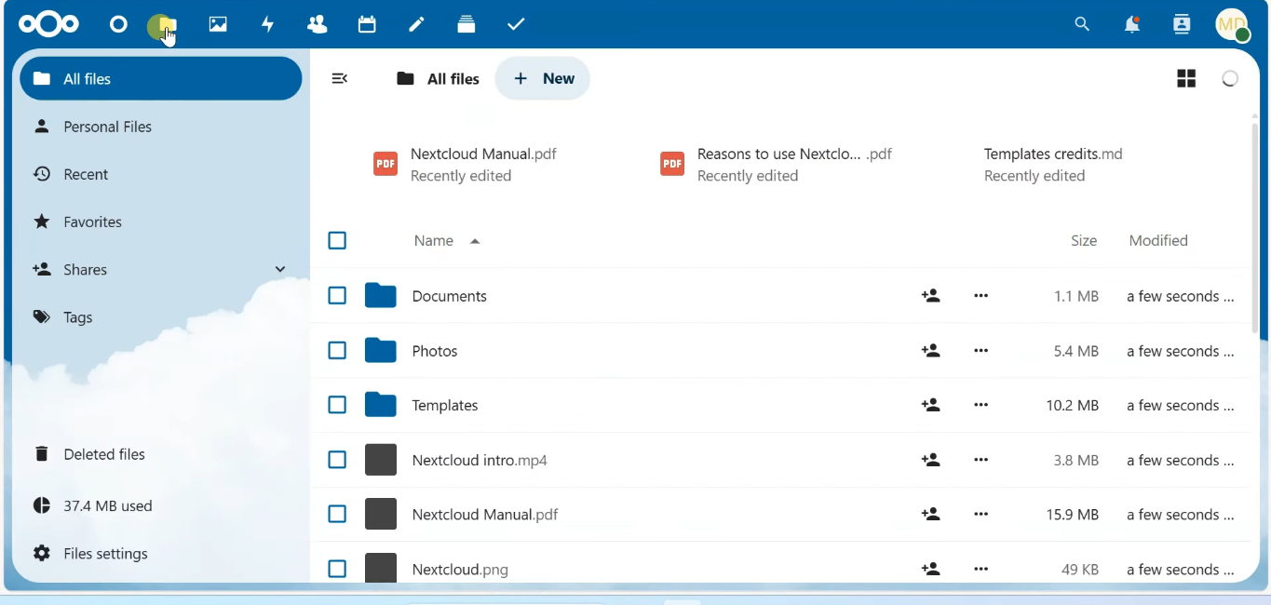Expand the Shares sidebar chevron

[280, 270]
